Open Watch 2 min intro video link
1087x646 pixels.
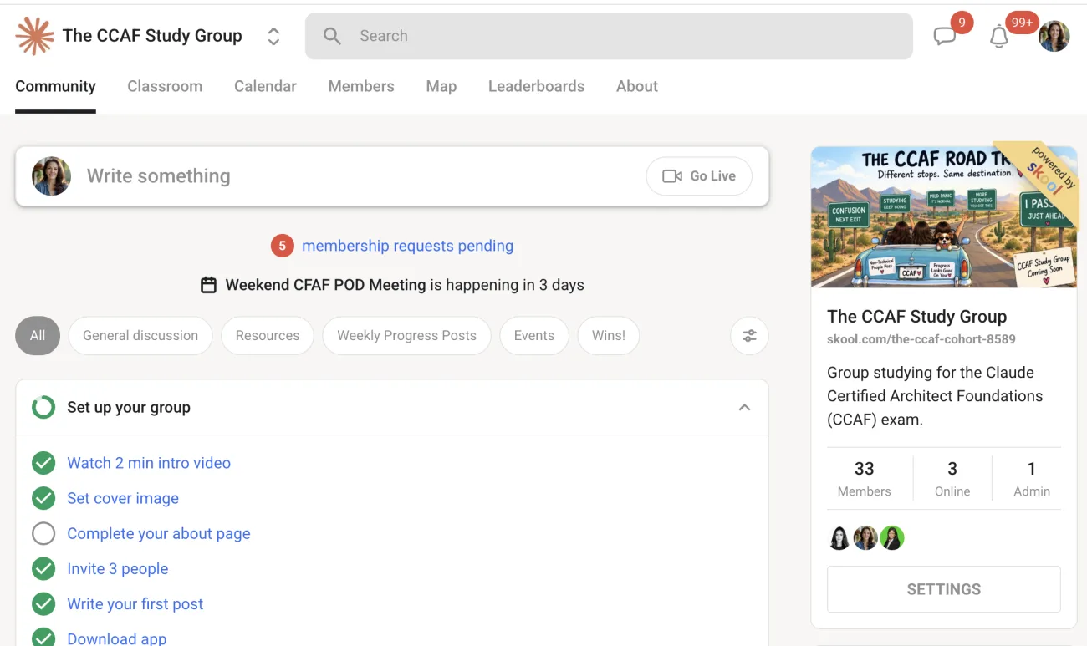click(149, 463)
